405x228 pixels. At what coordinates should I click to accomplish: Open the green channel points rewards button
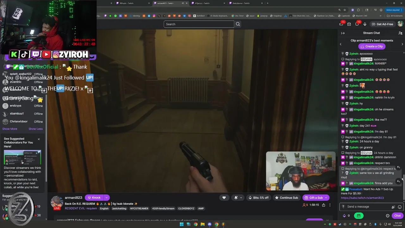[358, 216]
